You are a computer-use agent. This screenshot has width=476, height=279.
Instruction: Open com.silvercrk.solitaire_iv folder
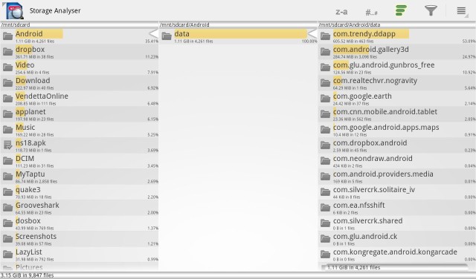396,192
